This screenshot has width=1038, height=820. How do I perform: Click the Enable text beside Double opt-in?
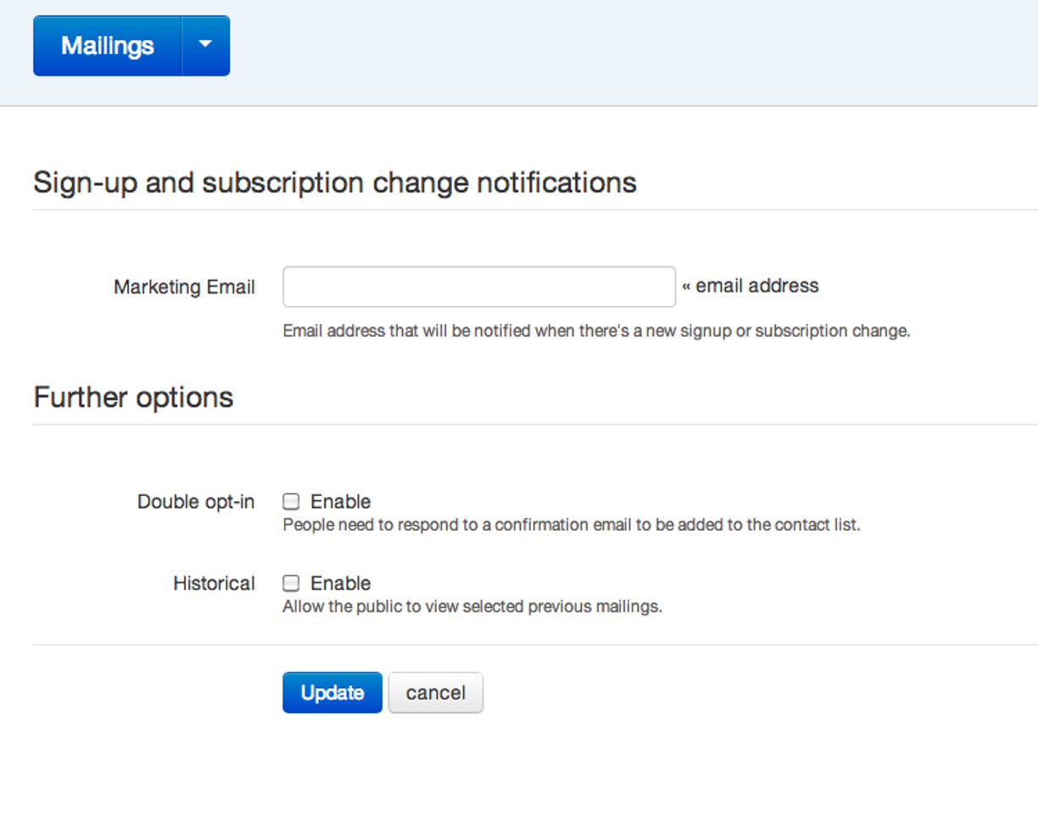(x=340, y=501)
